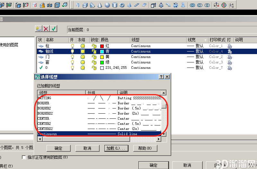Freeze layer 窗 using its sun icon
257x169 pixels.
click(83, 62)
